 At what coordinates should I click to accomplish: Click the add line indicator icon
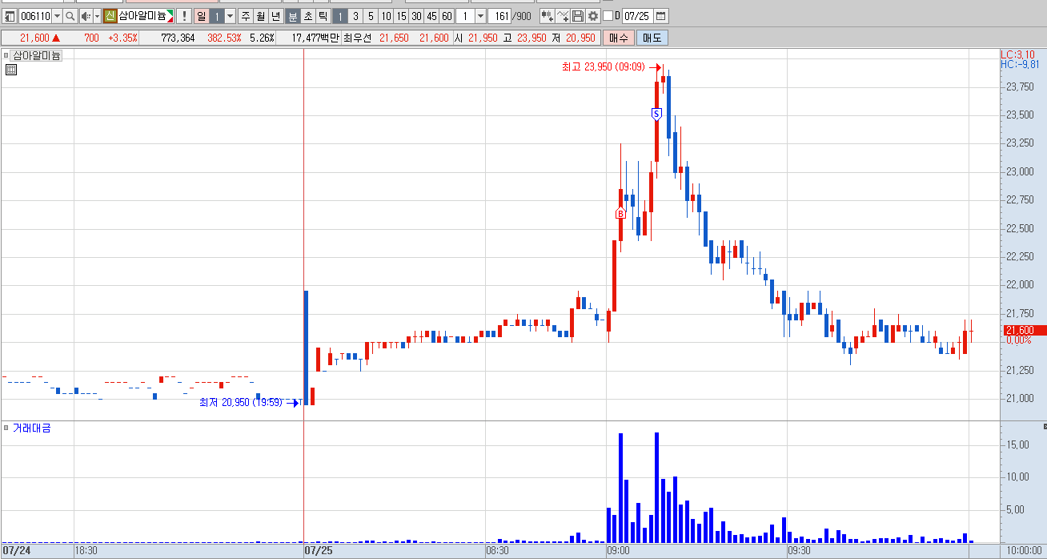point(563,16)
